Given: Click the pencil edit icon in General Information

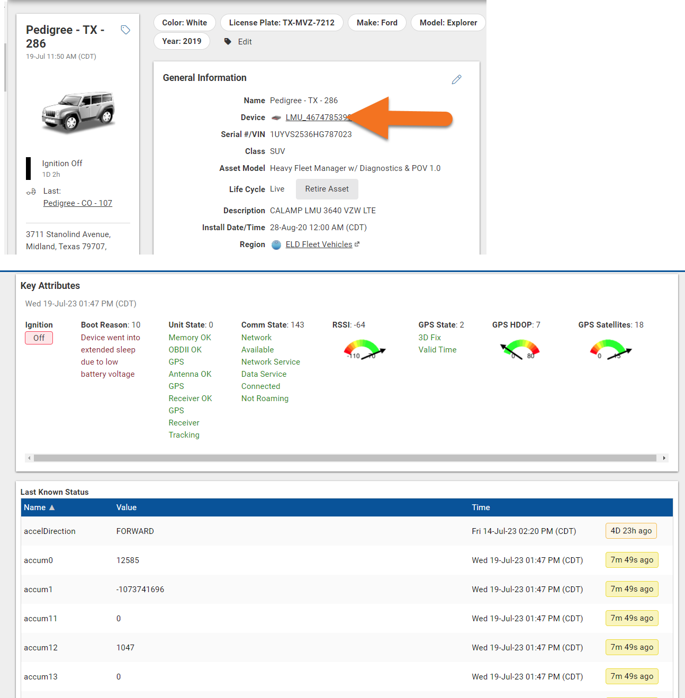Looking at the screenshot, I should pyautogui.click(x=457, y=79).
